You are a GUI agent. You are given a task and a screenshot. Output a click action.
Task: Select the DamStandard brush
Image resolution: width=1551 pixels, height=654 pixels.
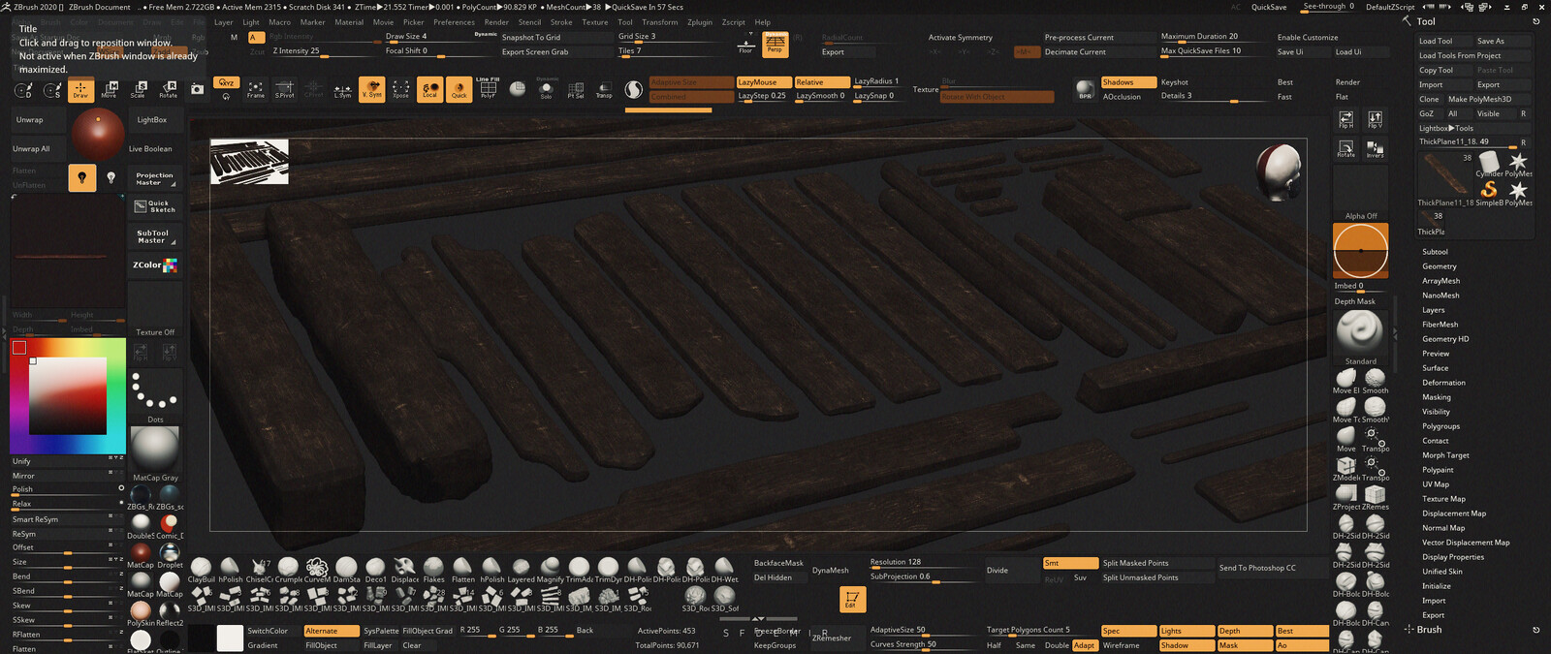347,570
